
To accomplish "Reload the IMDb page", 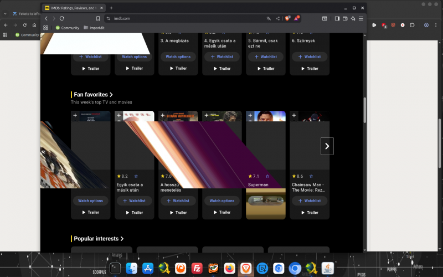I will point(62,18).
